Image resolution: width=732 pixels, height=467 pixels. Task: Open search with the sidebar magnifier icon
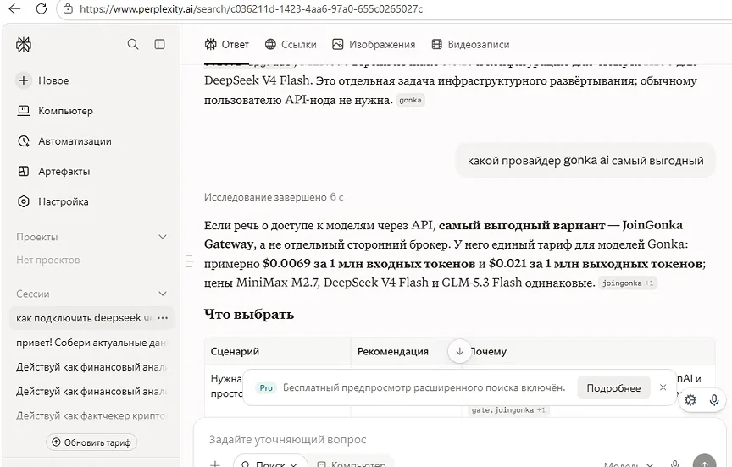(x=133, y=44)
